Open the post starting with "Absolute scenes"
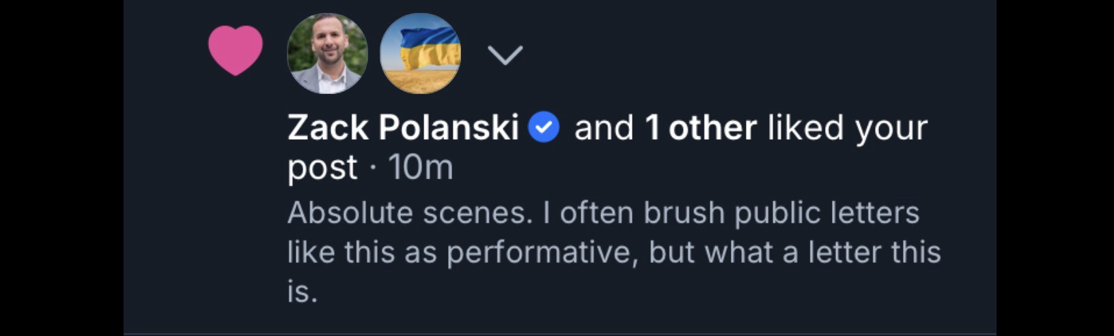Image resolution: width=1114 pixels, height=336 pixels. tap(408, 213)
